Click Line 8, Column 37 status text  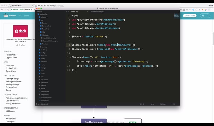(x=43, y=104)
